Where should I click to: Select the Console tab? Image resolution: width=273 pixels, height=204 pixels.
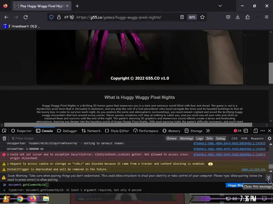click(45, 131)
